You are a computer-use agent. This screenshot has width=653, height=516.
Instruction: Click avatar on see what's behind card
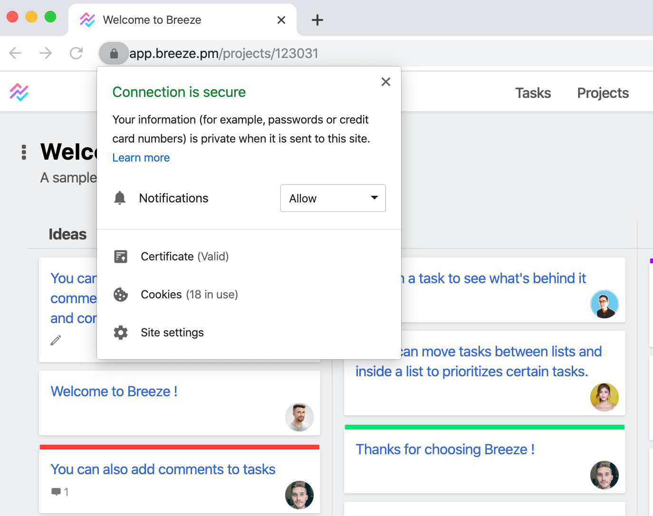605,304
